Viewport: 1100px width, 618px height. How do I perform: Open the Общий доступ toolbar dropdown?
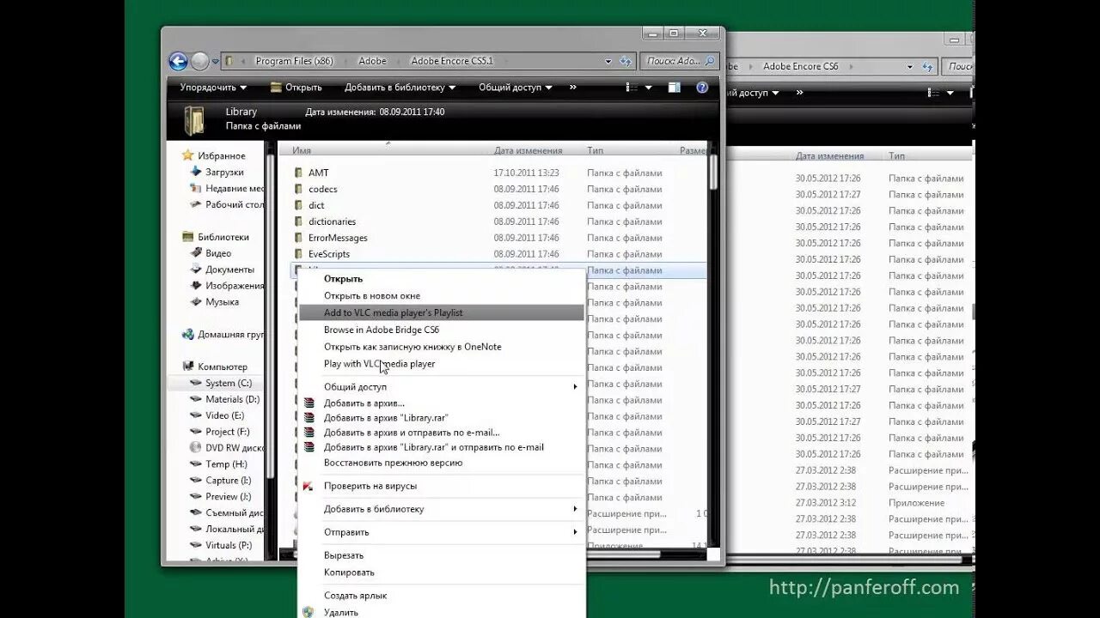tap(515, 88)
